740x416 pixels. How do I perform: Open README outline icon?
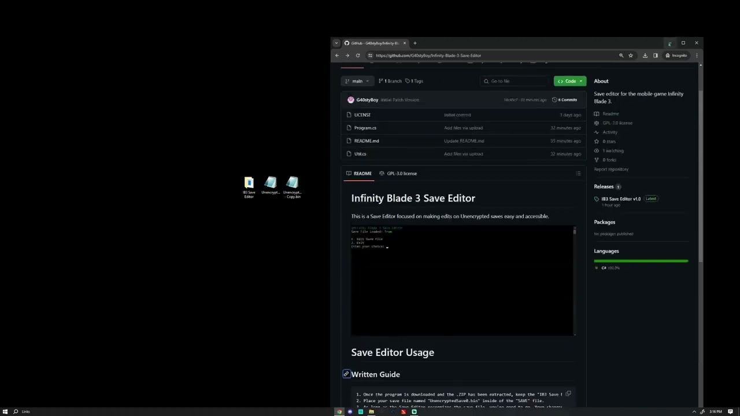coord(578,173)
